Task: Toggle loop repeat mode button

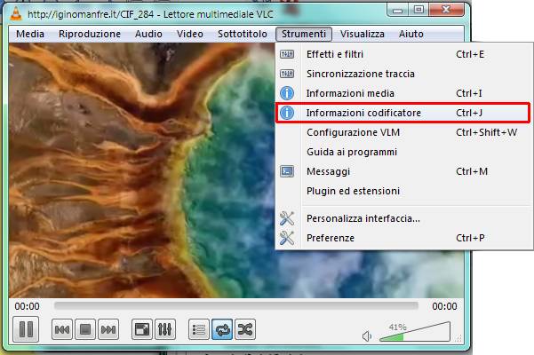Action: click(222, 329)
